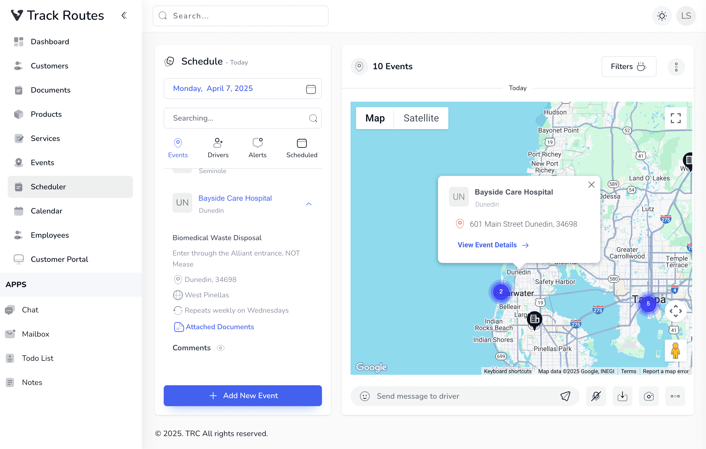
Task: Click Track Routes logo
Action: pos(57,16)
